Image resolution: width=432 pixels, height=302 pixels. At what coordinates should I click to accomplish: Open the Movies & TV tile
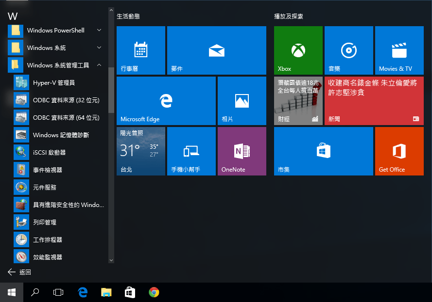(x=399, y=50)
